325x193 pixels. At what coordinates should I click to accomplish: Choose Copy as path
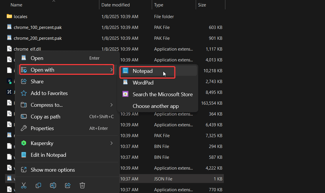point(67,117)
